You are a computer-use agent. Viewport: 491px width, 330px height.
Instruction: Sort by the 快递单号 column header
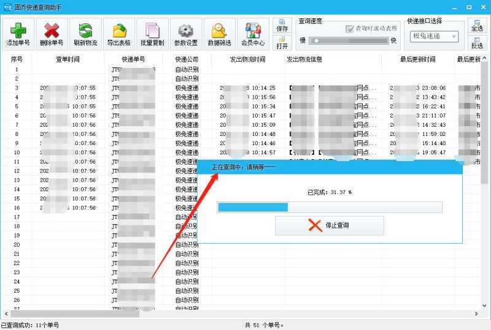(x=133, y=59)
